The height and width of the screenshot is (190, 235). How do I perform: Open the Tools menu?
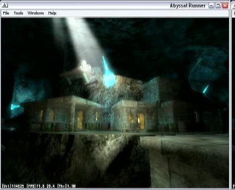point(19,13)
